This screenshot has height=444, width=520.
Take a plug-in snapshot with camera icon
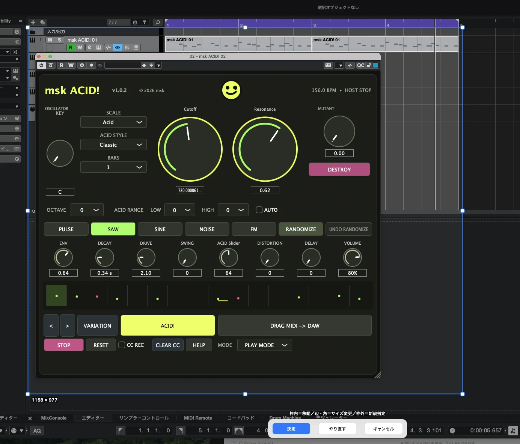[x=328, y=65]
